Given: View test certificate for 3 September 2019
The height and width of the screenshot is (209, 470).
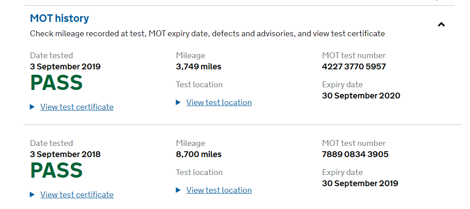Looking at the screenshot, I should 77,107.
